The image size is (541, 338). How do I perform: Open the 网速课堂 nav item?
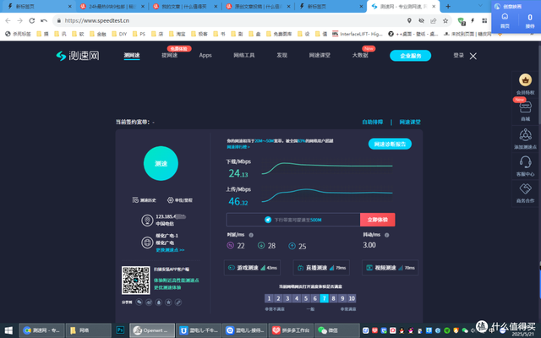coord(320,55)
